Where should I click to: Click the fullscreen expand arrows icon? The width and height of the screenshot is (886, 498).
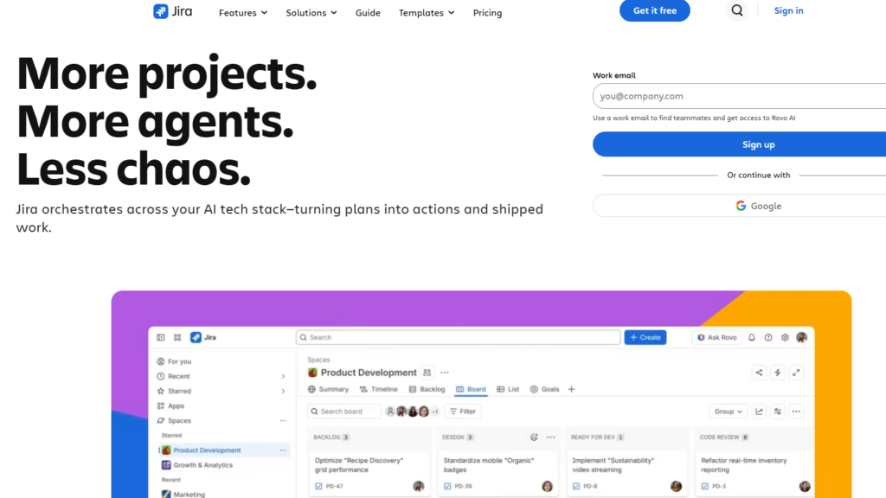796,373
